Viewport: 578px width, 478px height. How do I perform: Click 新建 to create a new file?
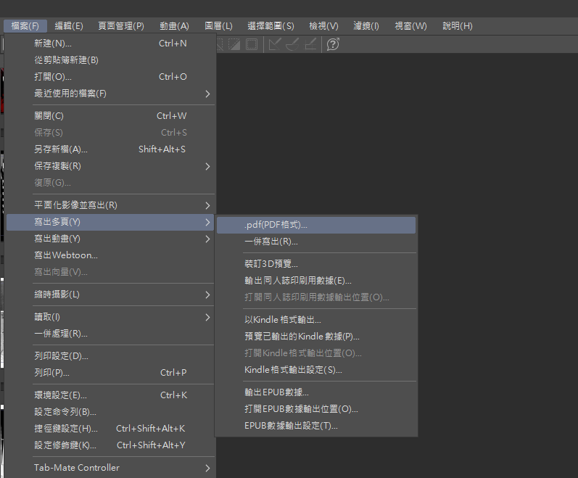click(53, 44)
